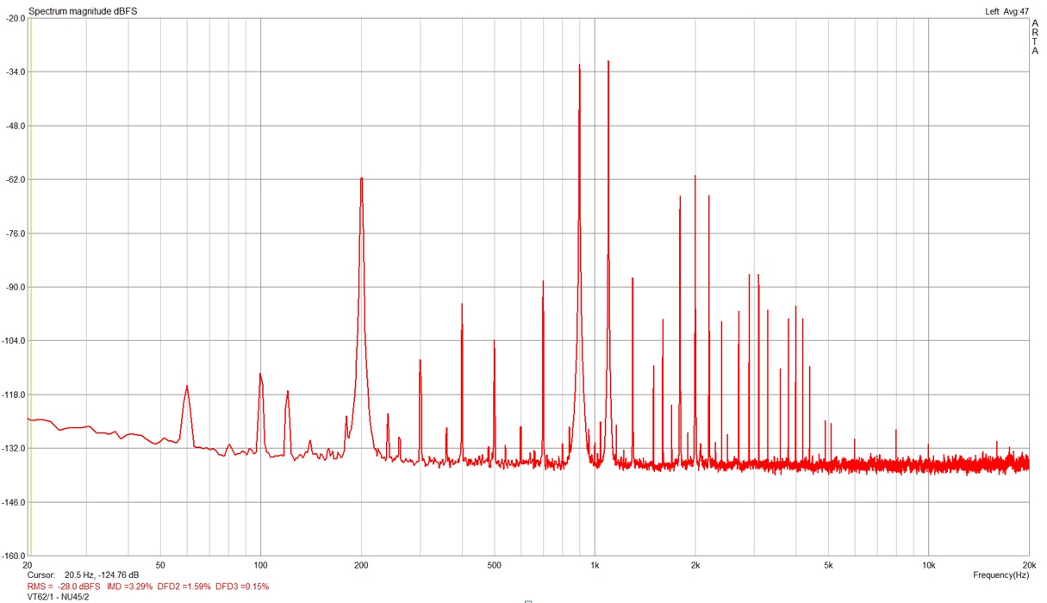This screenshot has height=603, width=1047.
Task: Click the 1k frequency axis label
Action: pyautogui.click(x=595, y=565)
